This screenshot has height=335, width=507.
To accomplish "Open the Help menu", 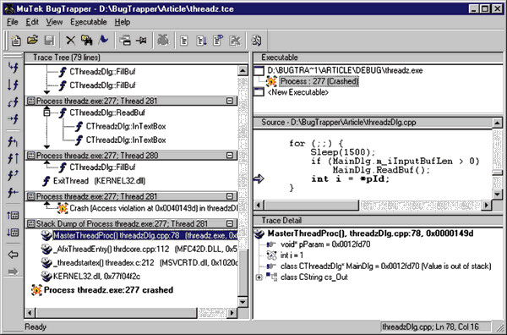I will click(x=123, y=22).
